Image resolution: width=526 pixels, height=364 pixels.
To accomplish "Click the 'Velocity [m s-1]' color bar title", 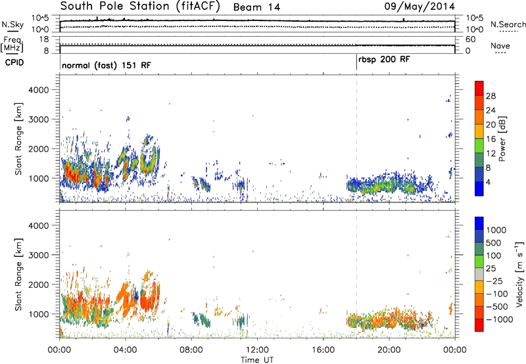I will click(x=519, y=274).
